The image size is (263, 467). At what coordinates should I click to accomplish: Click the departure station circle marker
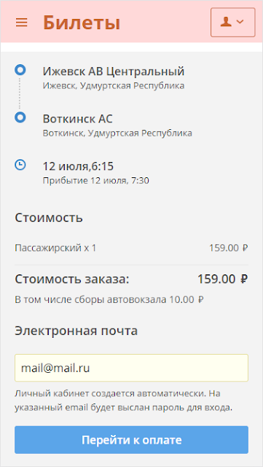pos(20,70)
